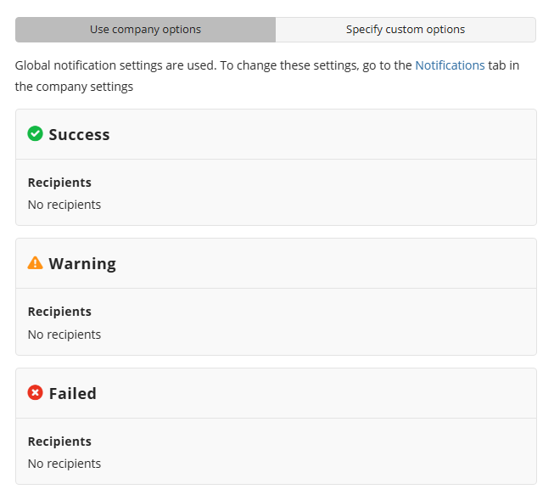The width and height of the screenshot is (554, 495).
Task: Switch to Specify custom options
Action: [x=406, y=30]
